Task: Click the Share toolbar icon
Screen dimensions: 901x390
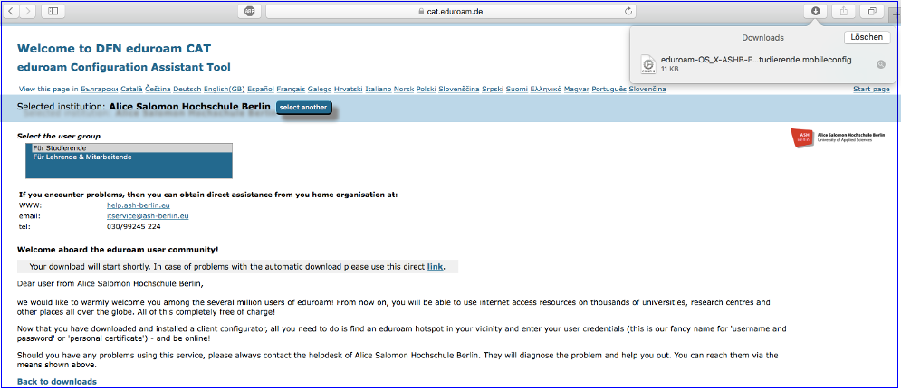Action: [x=844, y=11]
